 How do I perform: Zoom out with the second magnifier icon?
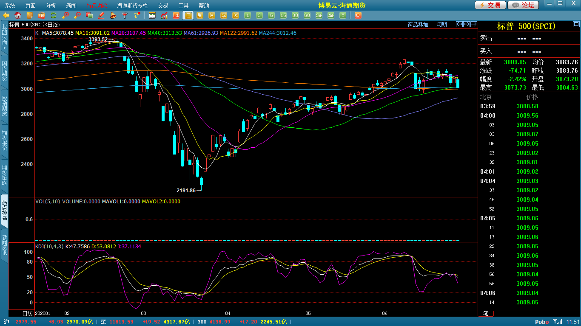(x=77, y=15)
